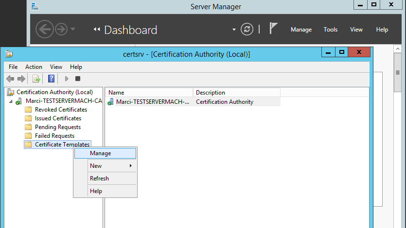The height and width of the screenshot is (228, 406).
Task: Open the dropdown arrow beside refresh icon
Action: coord(234,30)
